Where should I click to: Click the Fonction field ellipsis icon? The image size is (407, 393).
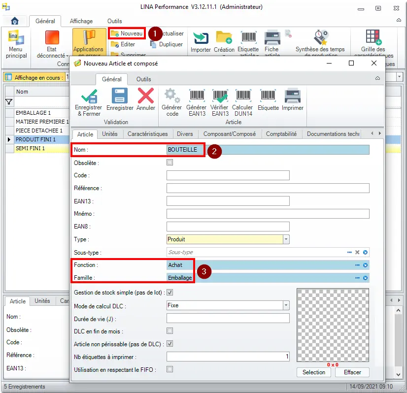pos(357,265)
